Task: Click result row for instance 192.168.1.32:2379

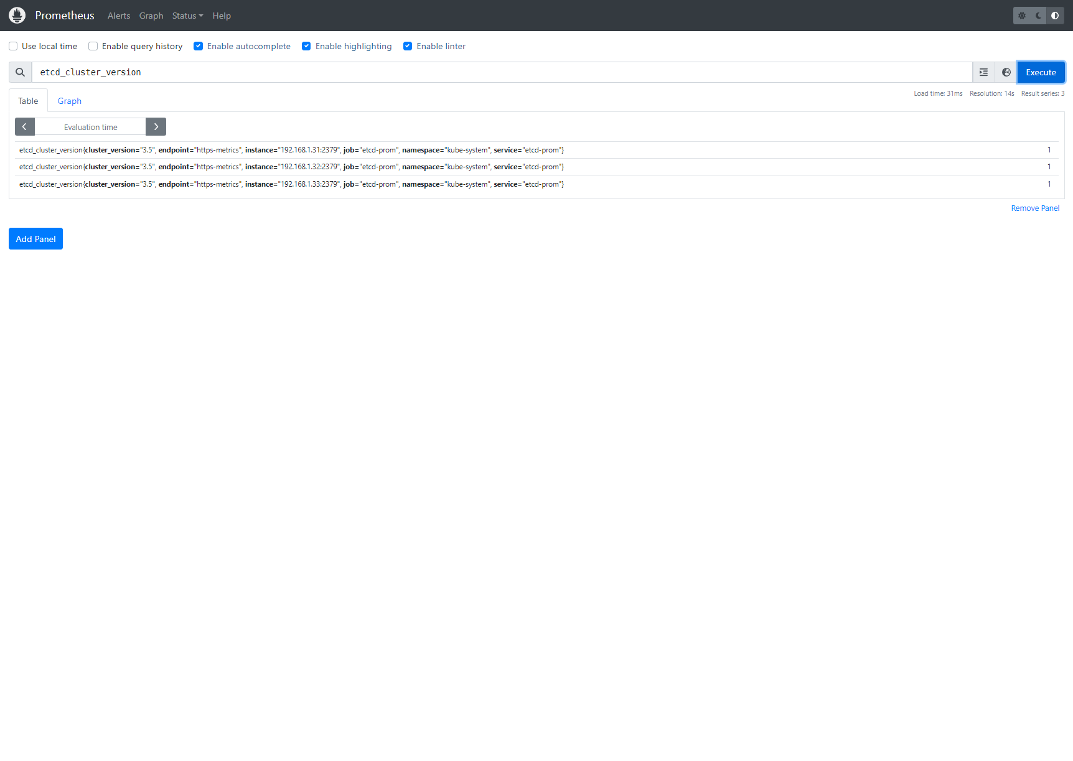Action: pos(536,167)
